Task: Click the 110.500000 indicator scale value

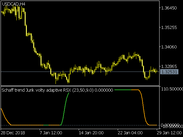Action: pos(172,89)
